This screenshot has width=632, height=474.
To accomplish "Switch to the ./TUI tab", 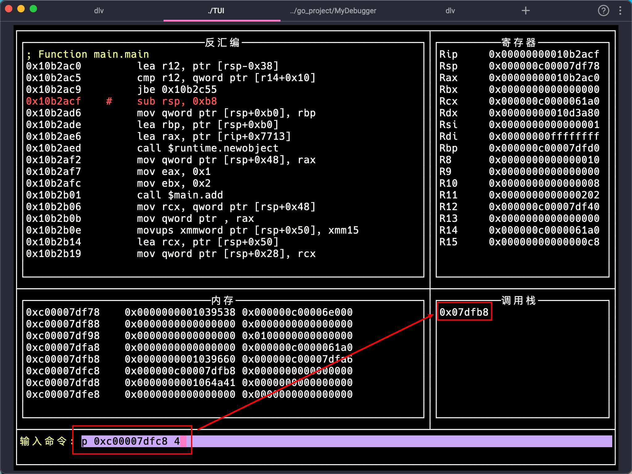I will [x=216, y=11].
